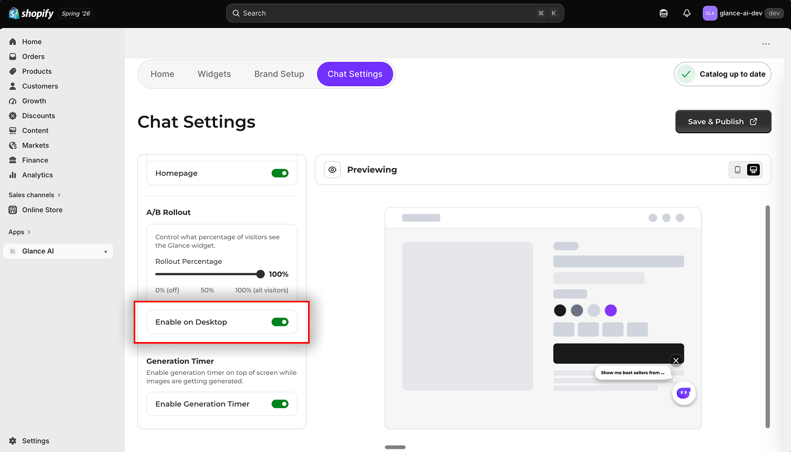Click the Products tag icon
This screenshot has height=452, width=791.
point(13,71)
